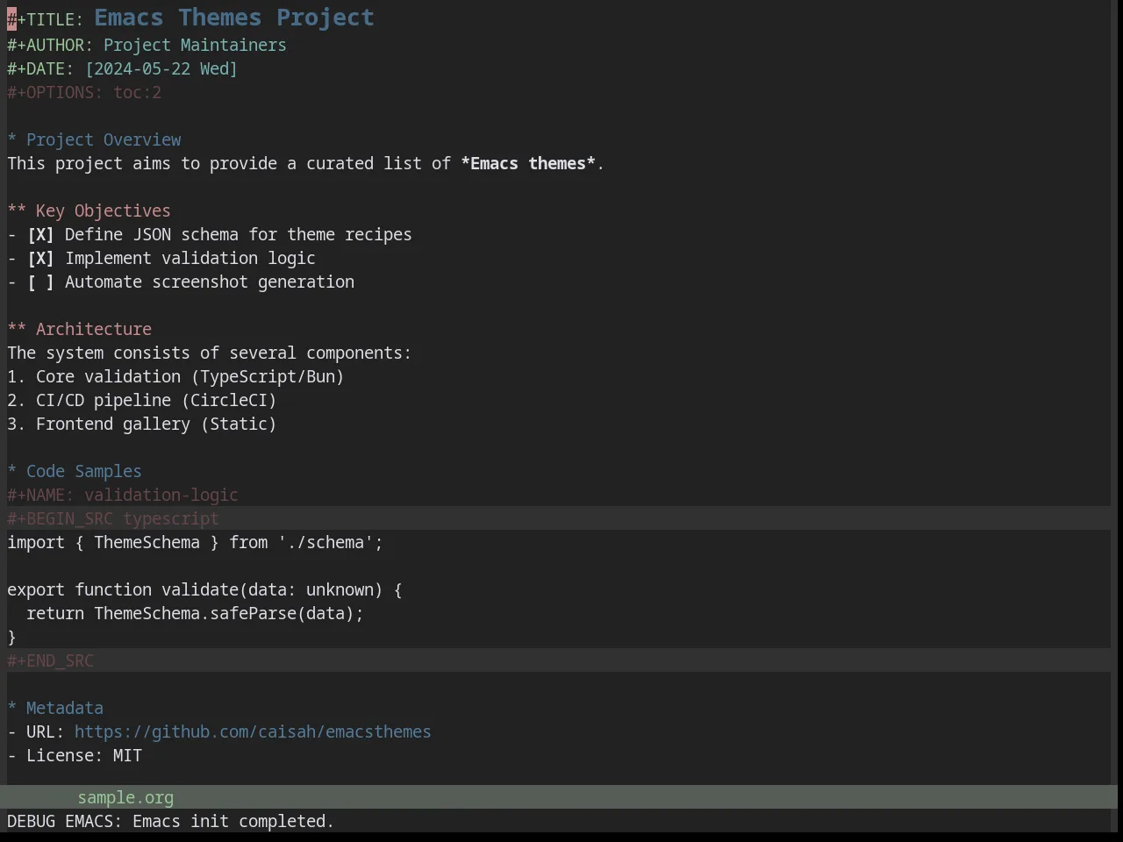Click the #+TITLE: keyword
This screenshot has height=842, width=1123.
pyautogui.click(x=46, y=19)
